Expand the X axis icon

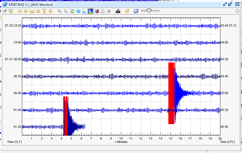point(38,11)
